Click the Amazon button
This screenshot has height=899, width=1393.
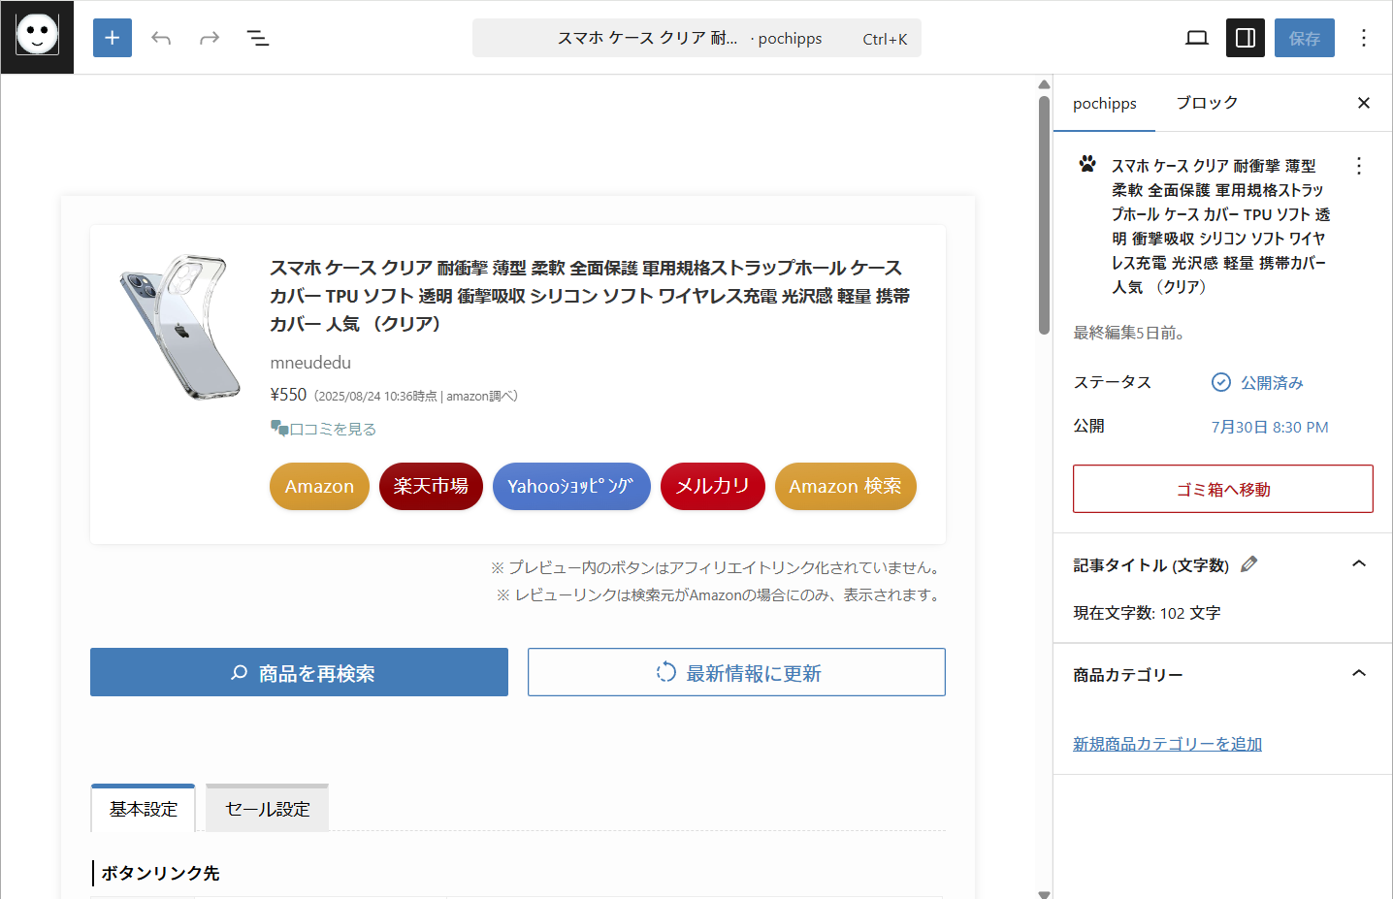319,486
